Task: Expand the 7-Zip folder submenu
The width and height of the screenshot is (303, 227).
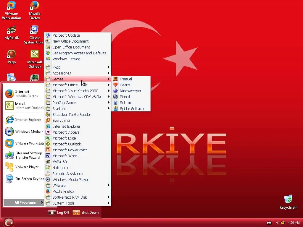Action: [78, 67]
